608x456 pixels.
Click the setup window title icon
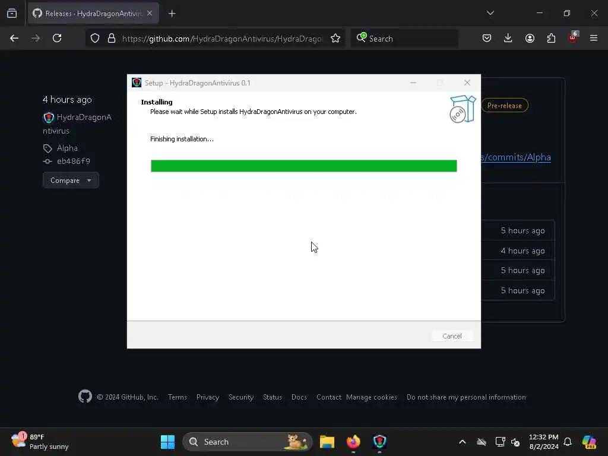137,83
